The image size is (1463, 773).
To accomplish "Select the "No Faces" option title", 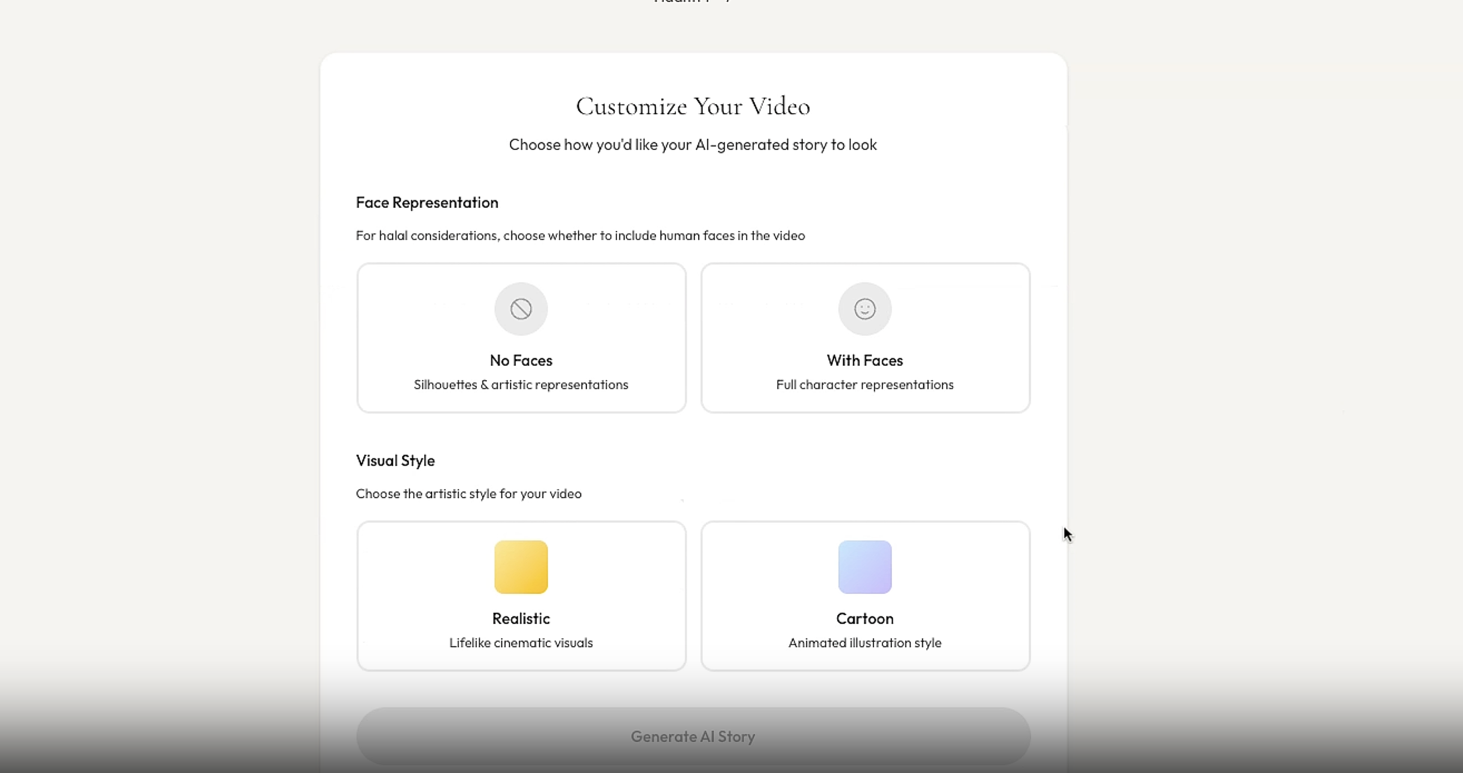I will (x=521, y=360).
